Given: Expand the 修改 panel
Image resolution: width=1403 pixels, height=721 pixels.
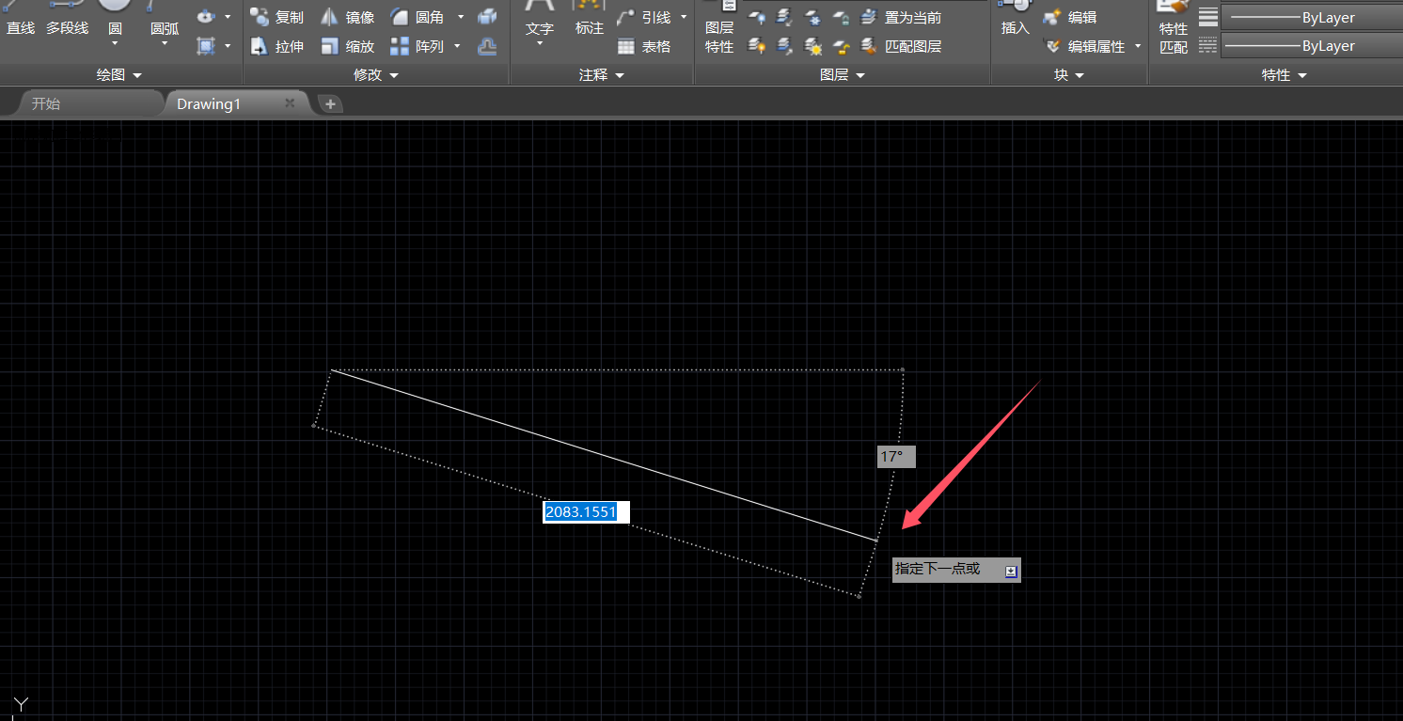Looking at the screenshot, I should 375,75.
